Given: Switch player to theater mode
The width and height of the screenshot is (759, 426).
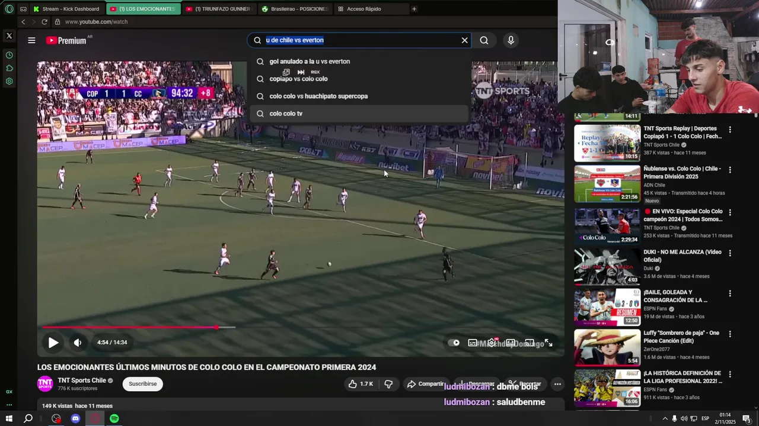Looking at the screenshot, I should [511, 343].
